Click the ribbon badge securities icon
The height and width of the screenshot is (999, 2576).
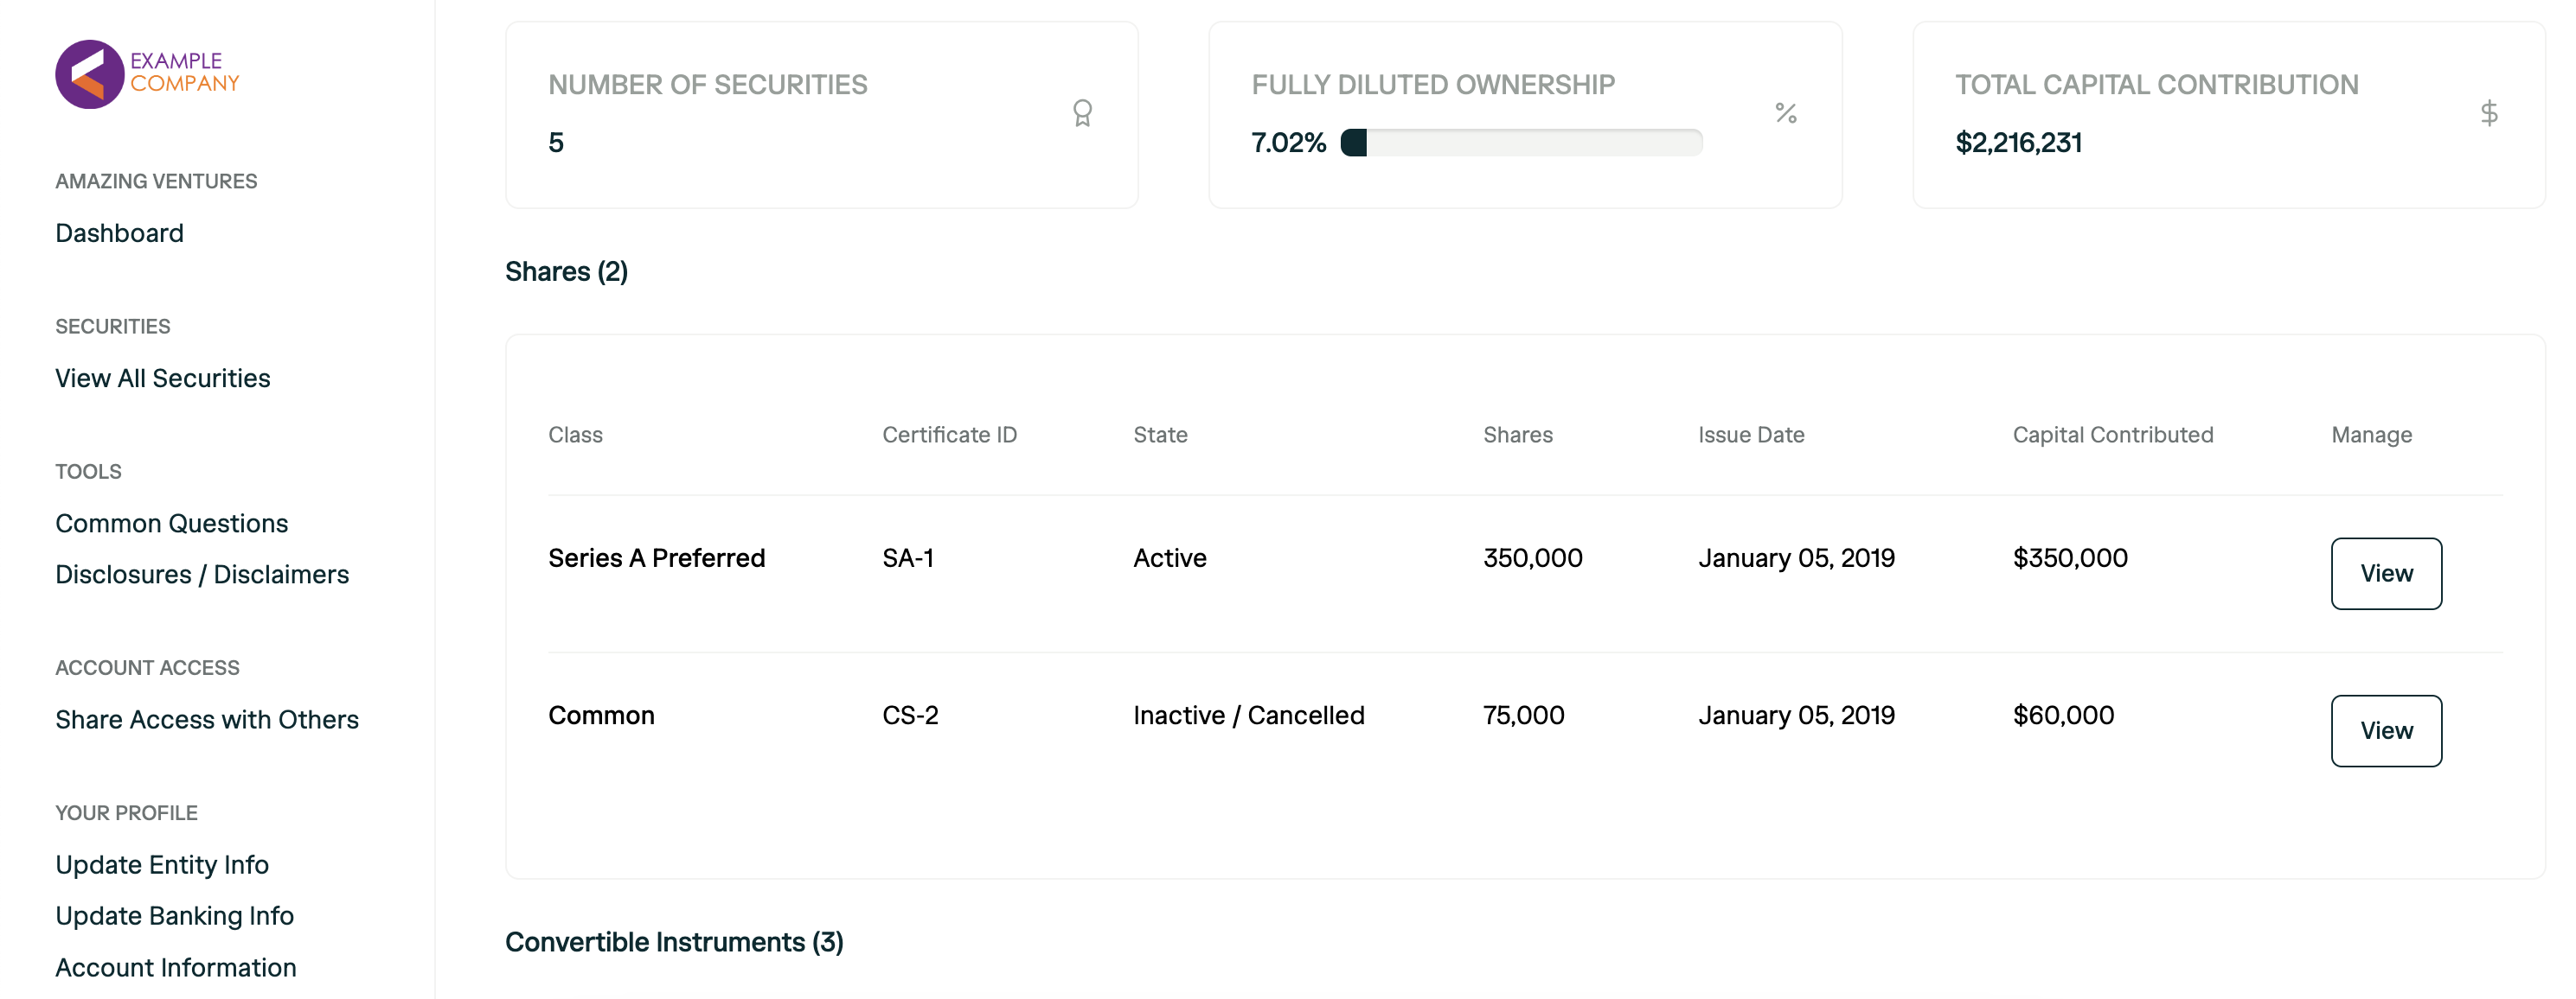(1082, 113)
